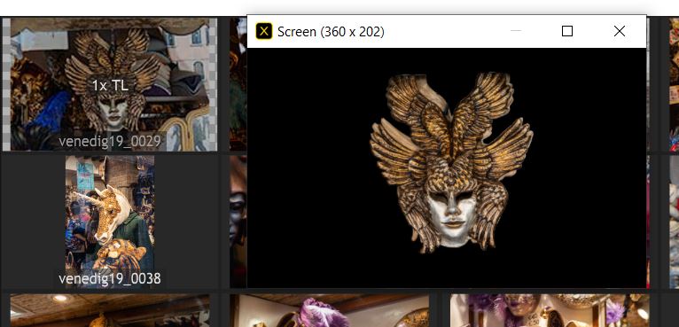The width and height of the screenshot is (679, 327).
Task: Select the unicorn mask thumbnail venedig19_0038
Action: (x=110, y=221)
